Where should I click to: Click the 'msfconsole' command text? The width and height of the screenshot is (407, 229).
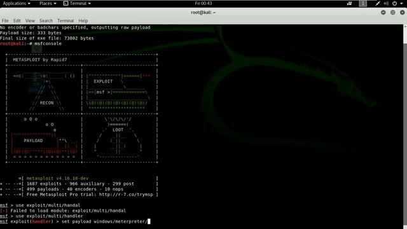[48, 44]
